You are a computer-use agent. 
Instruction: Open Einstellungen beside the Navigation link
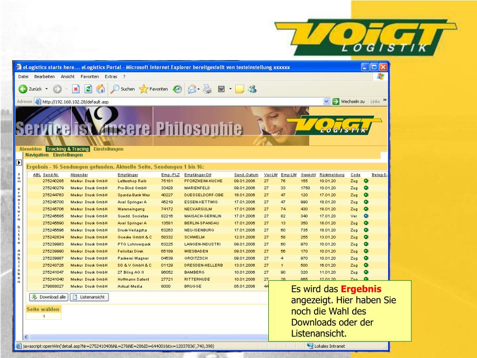pos(68,155)
